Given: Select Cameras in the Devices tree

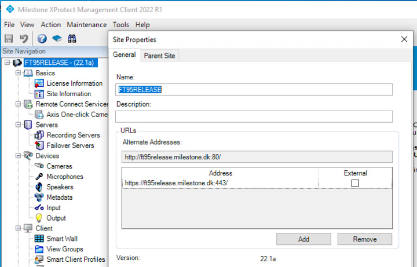Looking at the screenshot, I should tap(59, 166).
